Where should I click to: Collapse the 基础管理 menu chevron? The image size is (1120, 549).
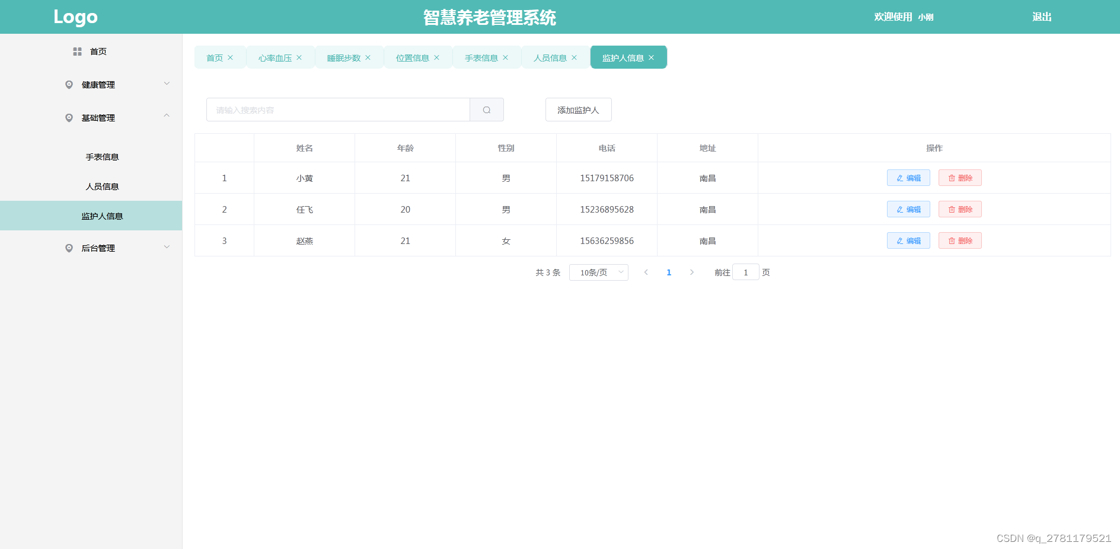(x=167, y=116)
